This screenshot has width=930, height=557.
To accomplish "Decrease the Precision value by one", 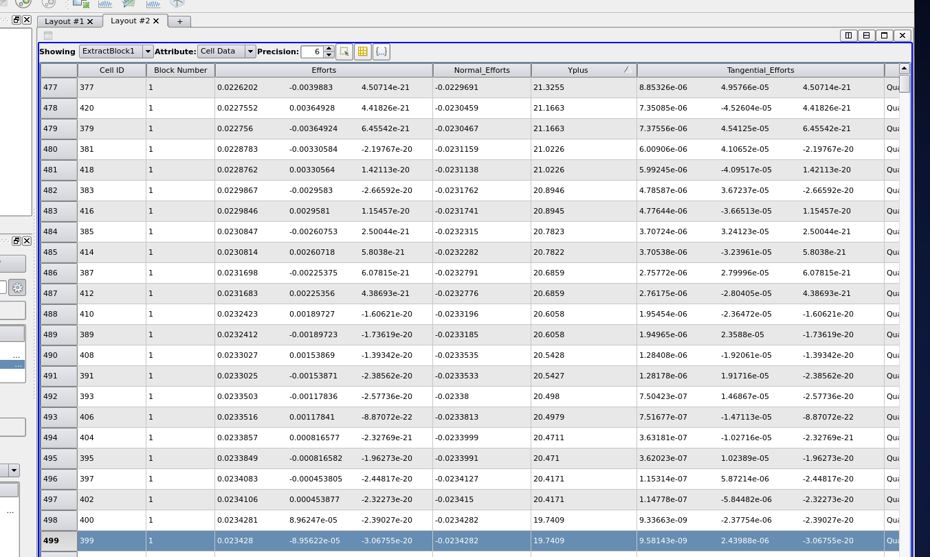I will (329, 55).
